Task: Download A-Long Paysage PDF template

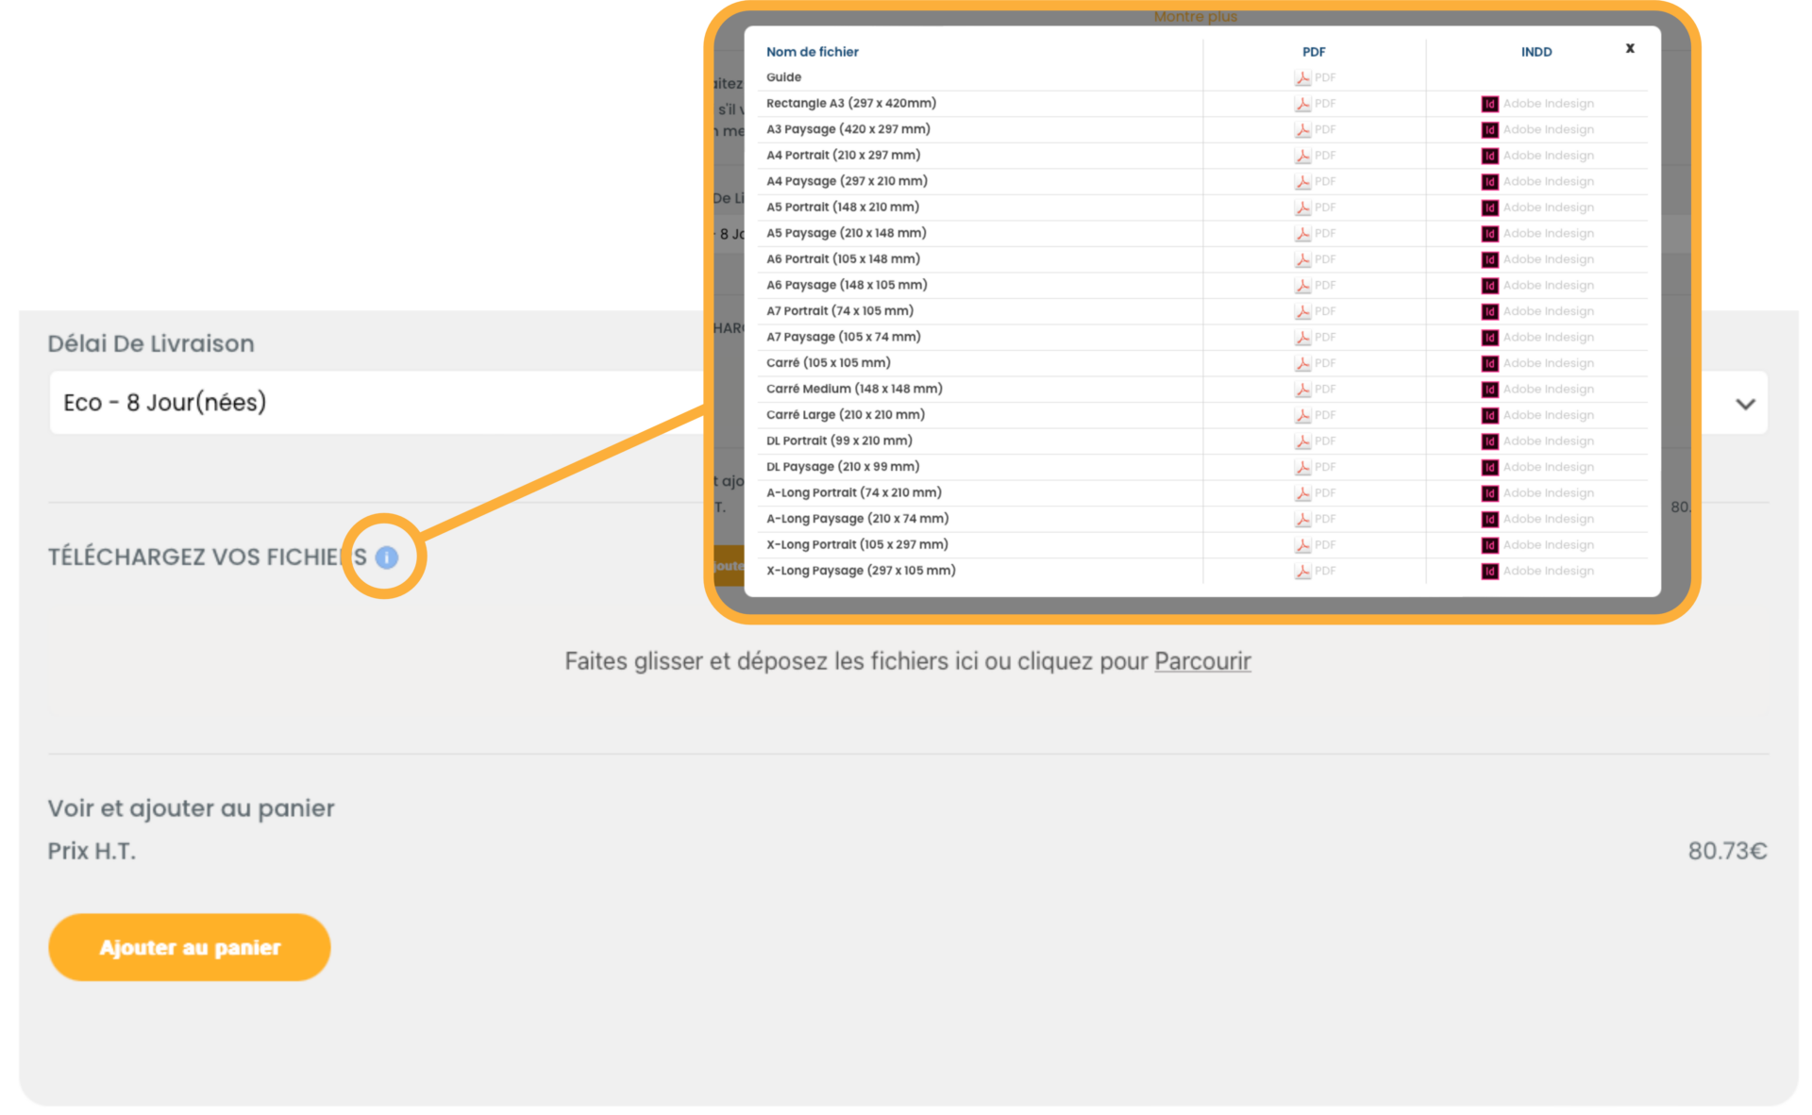Action: 1315,519
